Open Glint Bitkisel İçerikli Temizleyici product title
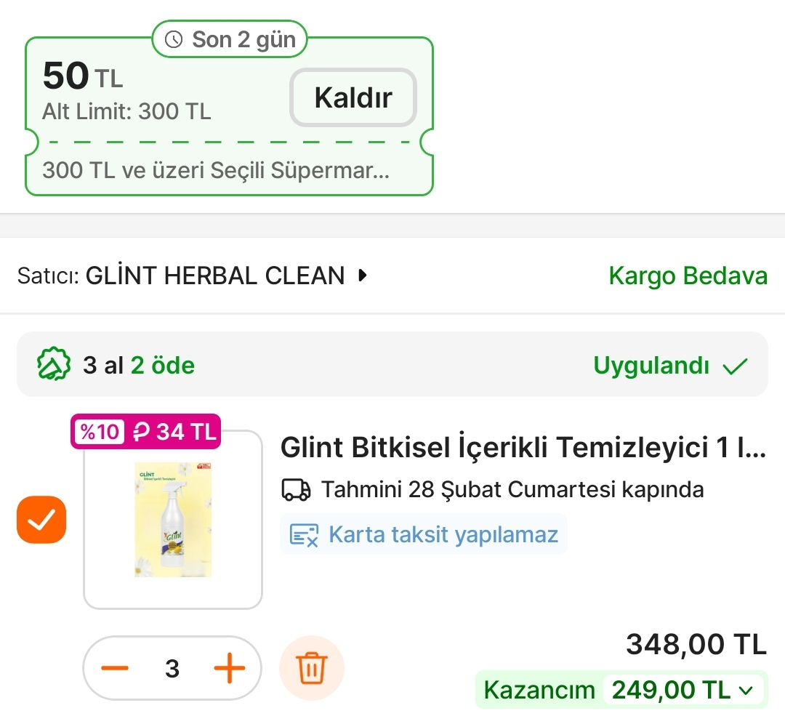The image size is (785, 724). pos(523,448)
